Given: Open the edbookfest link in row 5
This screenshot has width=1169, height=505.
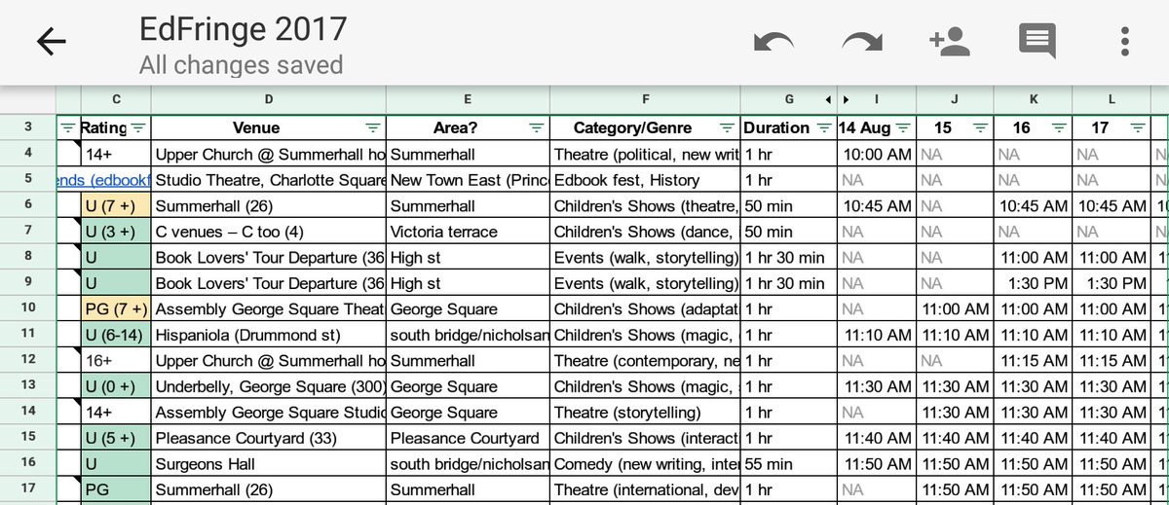Looking at the screenshot, I should (x=103, y=180).
